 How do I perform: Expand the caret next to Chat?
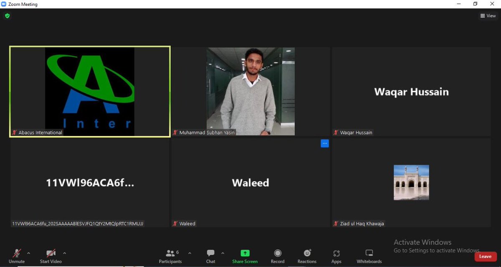[223, 253]
